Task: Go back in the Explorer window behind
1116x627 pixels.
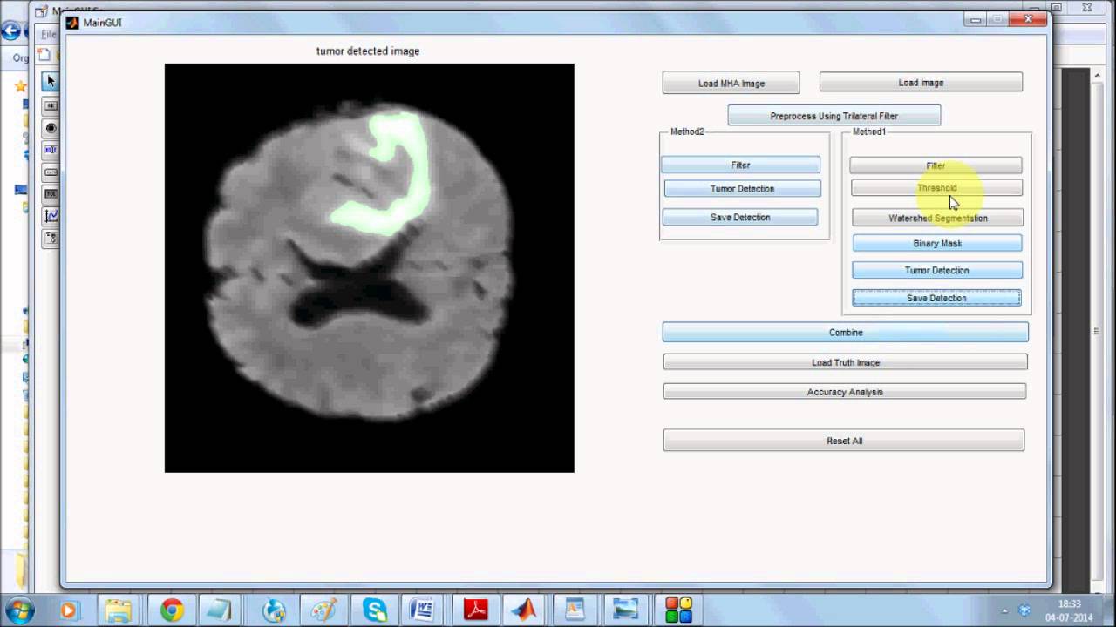Action: (x=10, y=32)
